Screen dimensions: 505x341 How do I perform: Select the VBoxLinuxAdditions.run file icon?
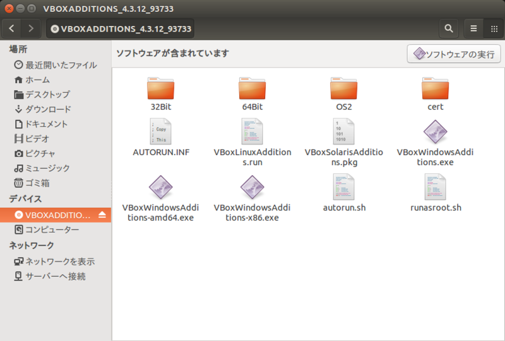coord(252,131)
